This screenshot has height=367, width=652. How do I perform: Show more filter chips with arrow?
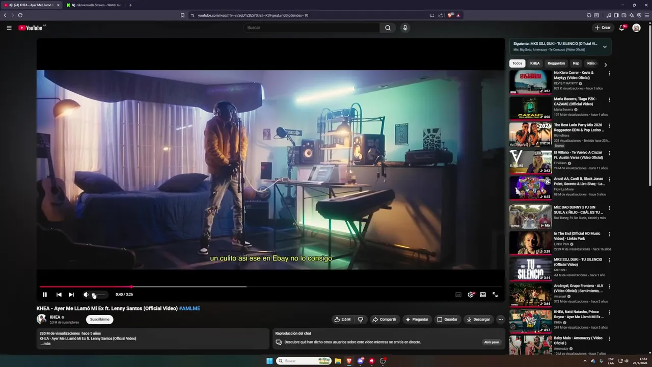click(x=605, y=65)
